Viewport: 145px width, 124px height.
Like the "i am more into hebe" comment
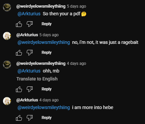pyautogui.click(x=19, y=118)
